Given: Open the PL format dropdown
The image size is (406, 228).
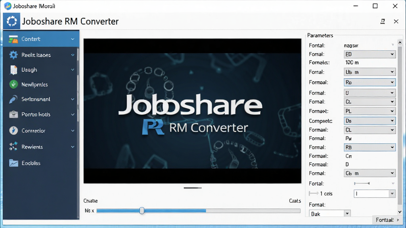Looking at the screenshot, I should (370, 111).
